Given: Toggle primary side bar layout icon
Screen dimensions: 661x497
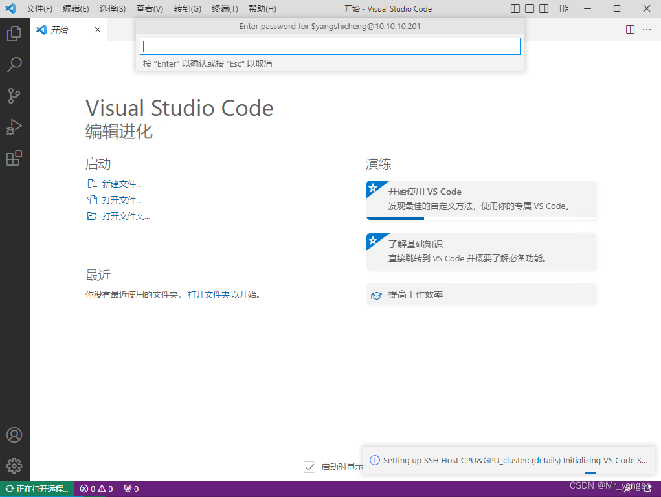Looking at the screenshot, I should [515, 8].
